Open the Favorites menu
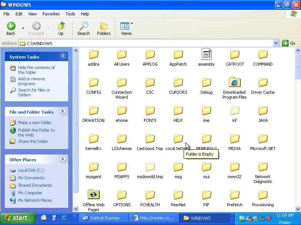Image resolution: width=301 pixels, height=225 pixels. click(x=51, y=14)
